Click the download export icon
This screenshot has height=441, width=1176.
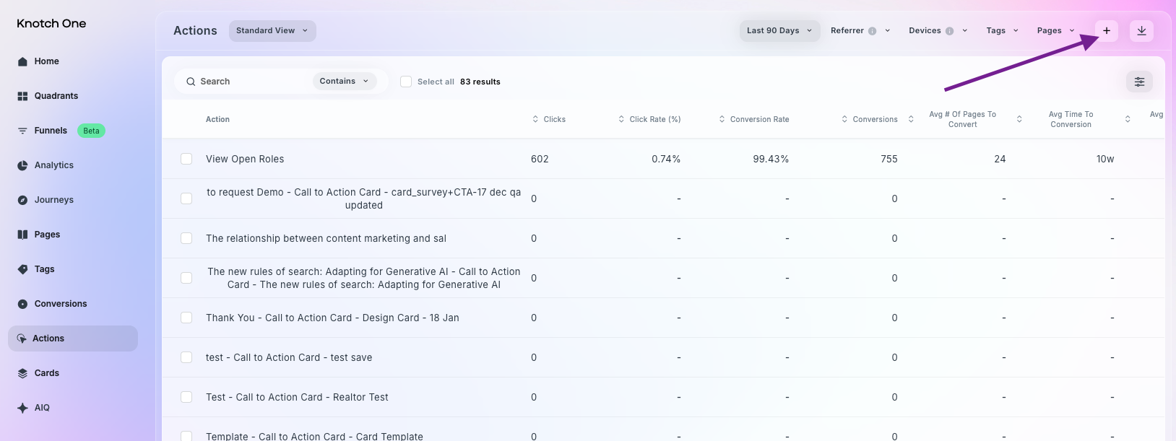pyautogui.click(x=1141, y=31)
